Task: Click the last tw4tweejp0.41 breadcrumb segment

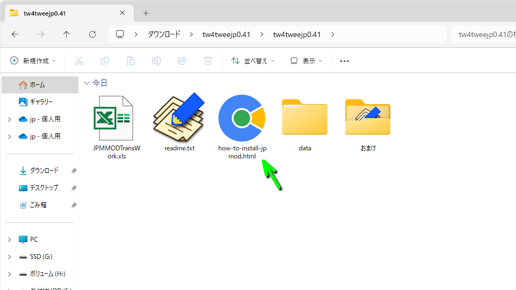Action: 297,34
